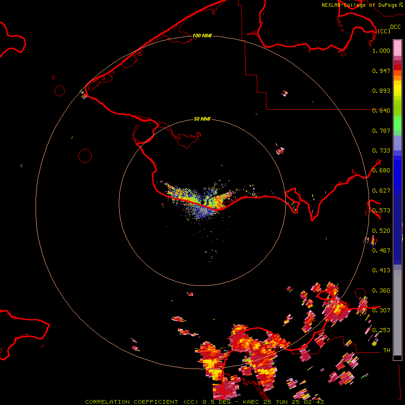Pick the gray segment of the color bar
The width and height of the screenshot is (405, 405).
(397, 313)
